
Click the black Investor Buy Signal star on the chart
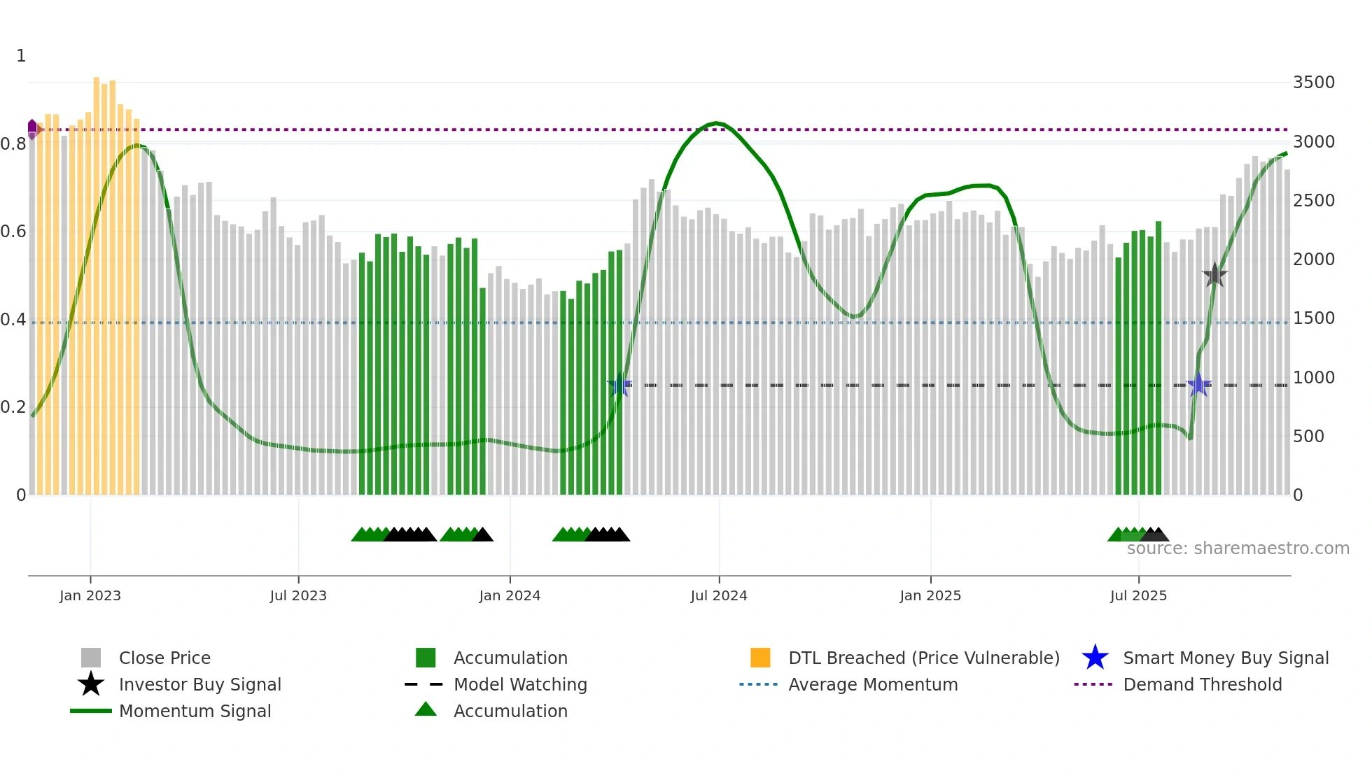1214,276
